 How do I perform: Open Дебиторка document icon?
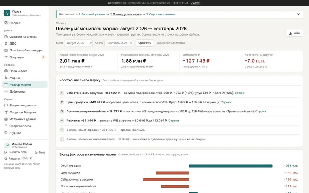6,92
